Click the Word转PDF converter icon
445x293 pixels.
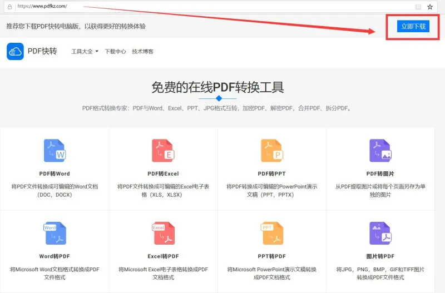click(55, 233)
